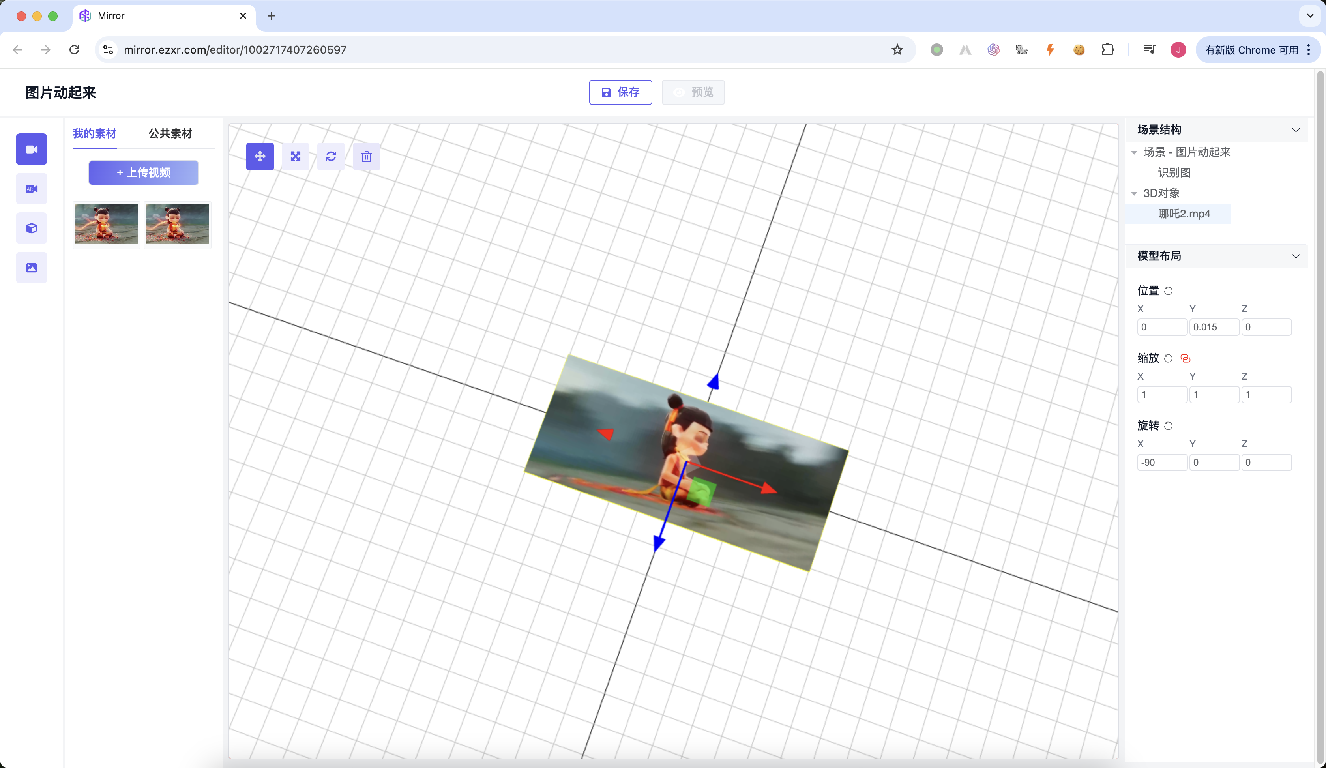1326x768 pixels.
Task: Select the move/translate tool
Action: tap(260, 156)
